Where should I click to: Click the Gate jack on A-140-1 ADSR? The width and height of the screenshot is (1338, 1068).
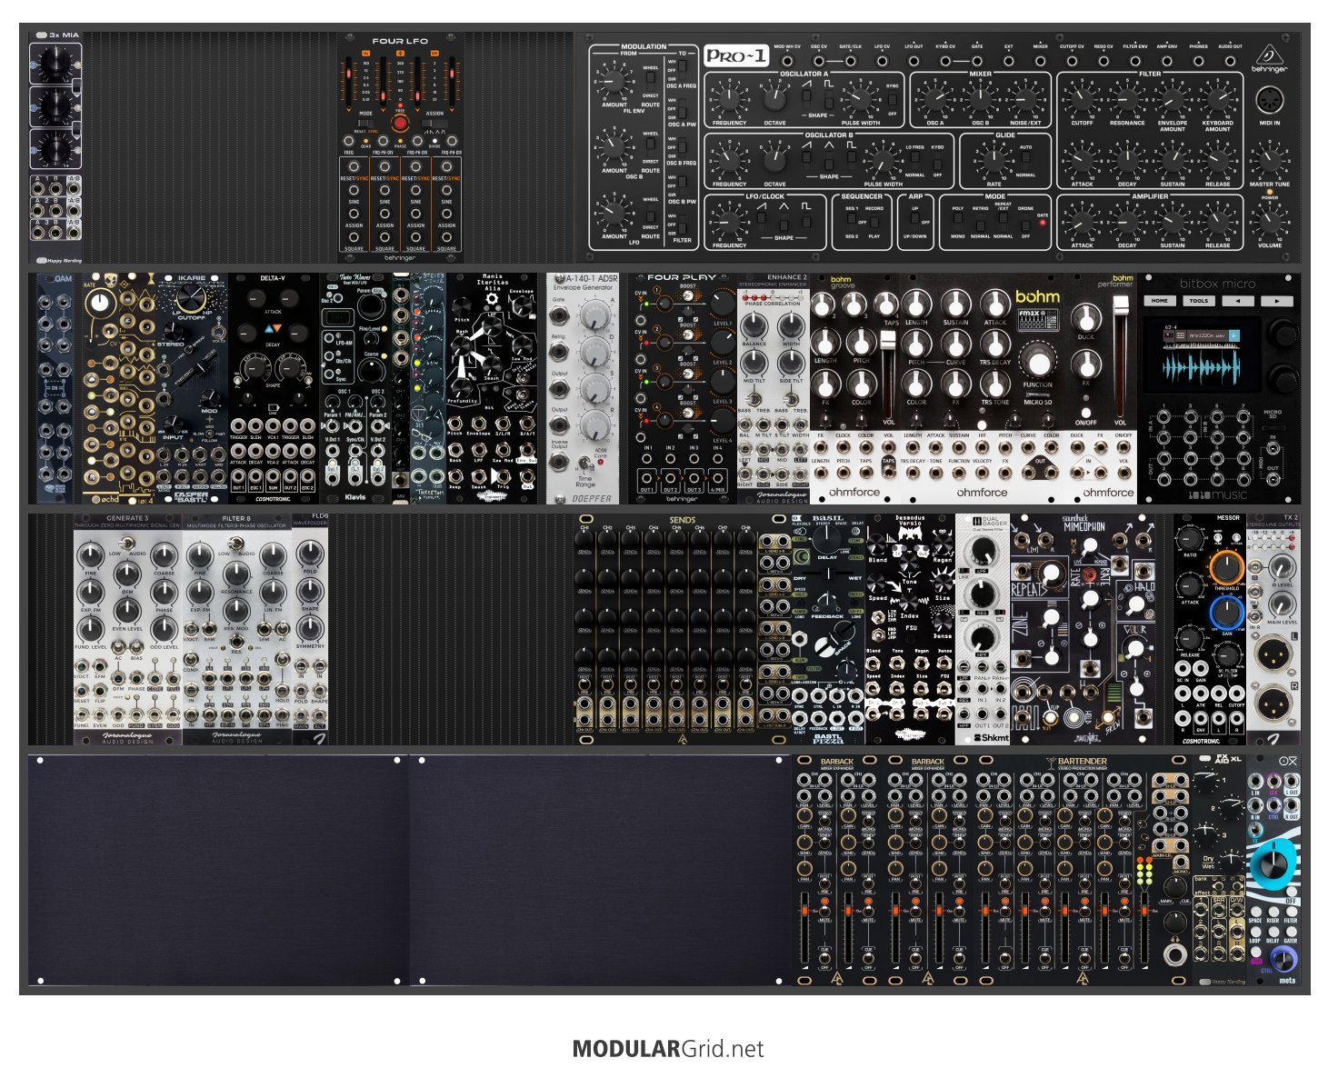558,316
